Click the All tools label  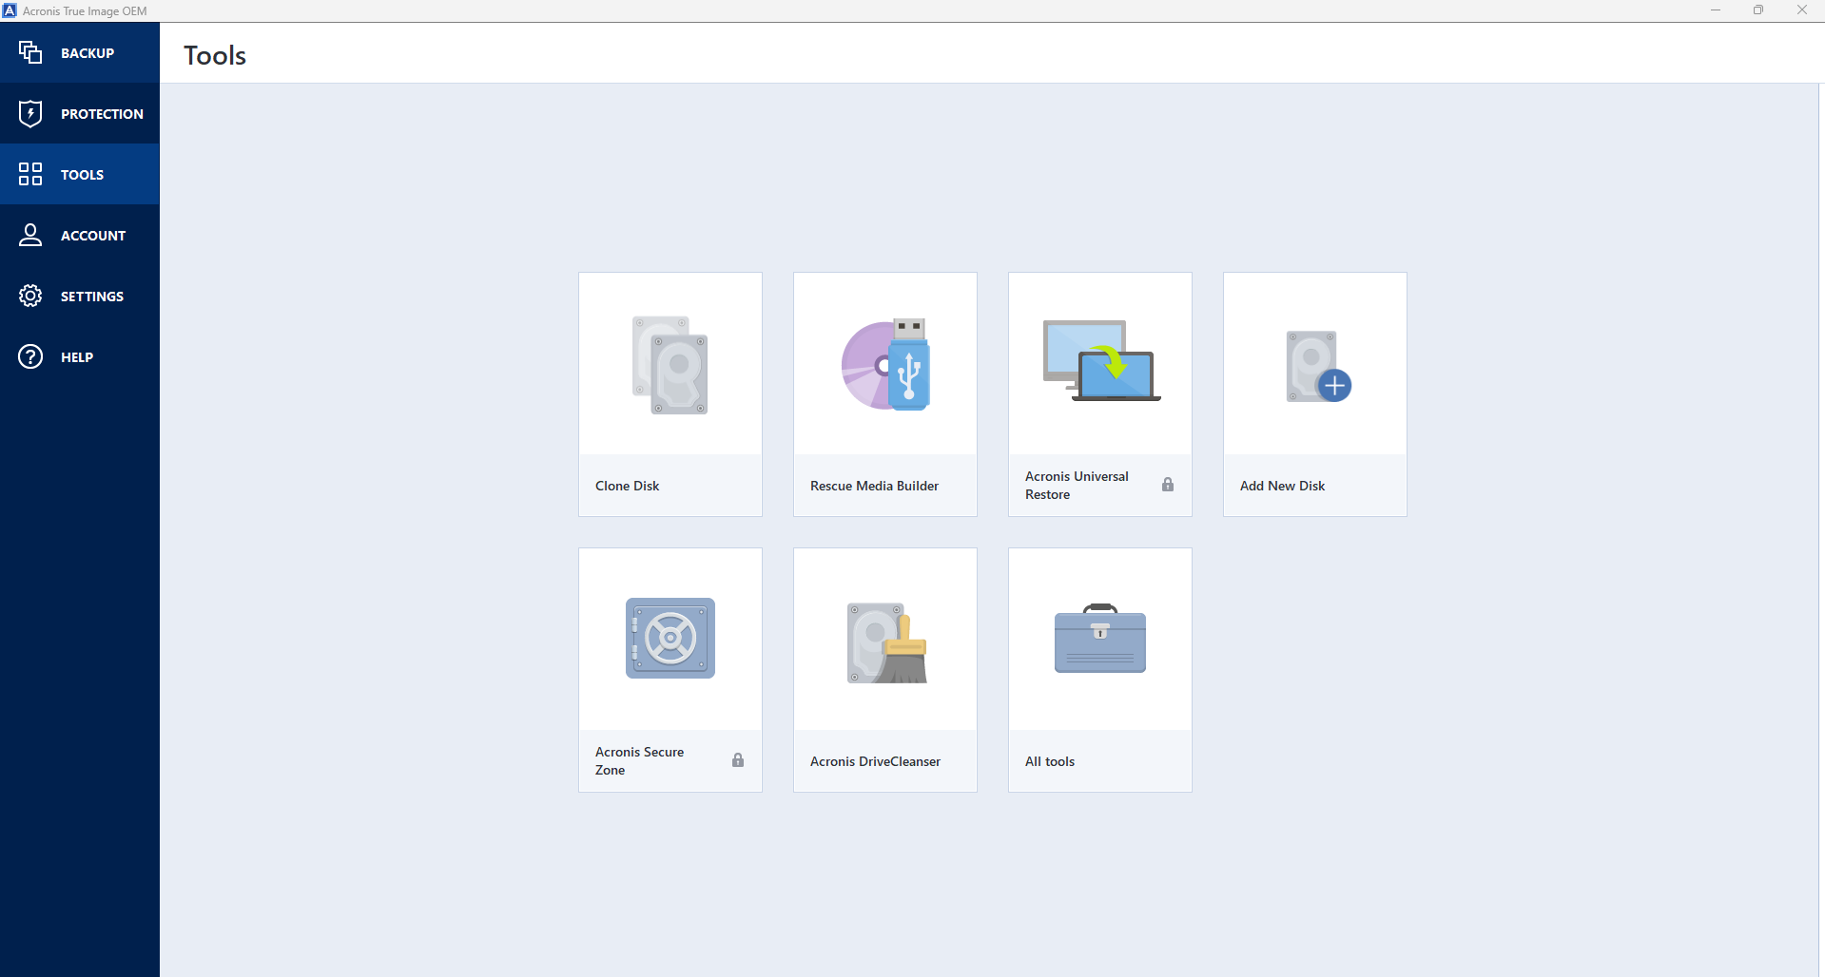(x=1050, y=761)
